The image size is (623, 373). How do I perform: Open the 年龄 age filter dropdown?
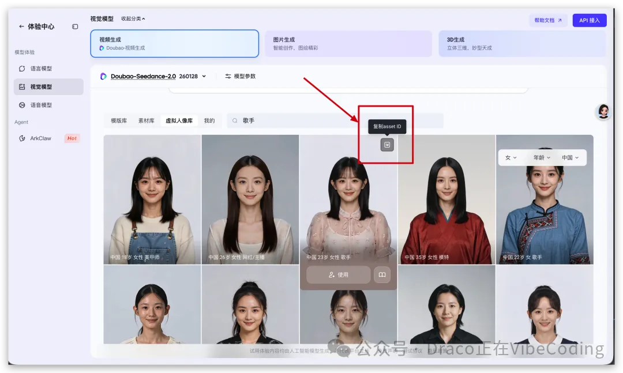[542, 158]
